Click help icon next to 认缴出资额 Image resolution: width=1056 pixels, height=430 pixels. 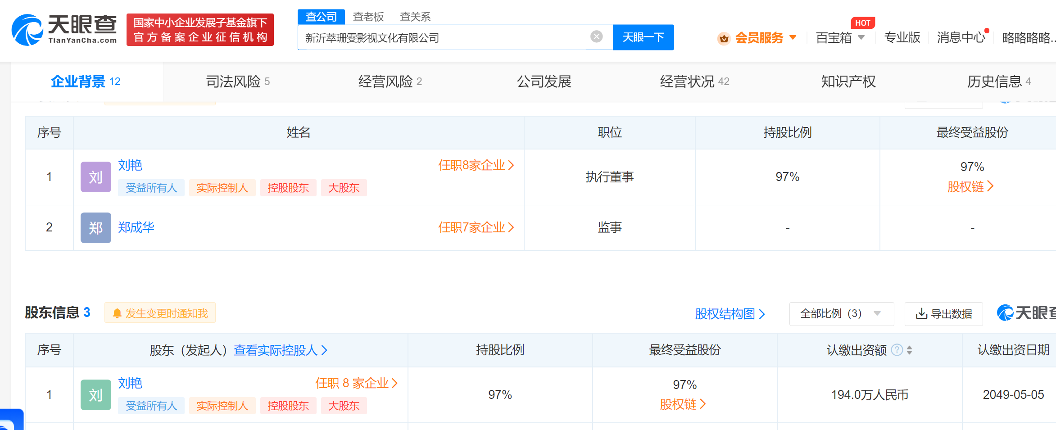click(x=897, y=350)
